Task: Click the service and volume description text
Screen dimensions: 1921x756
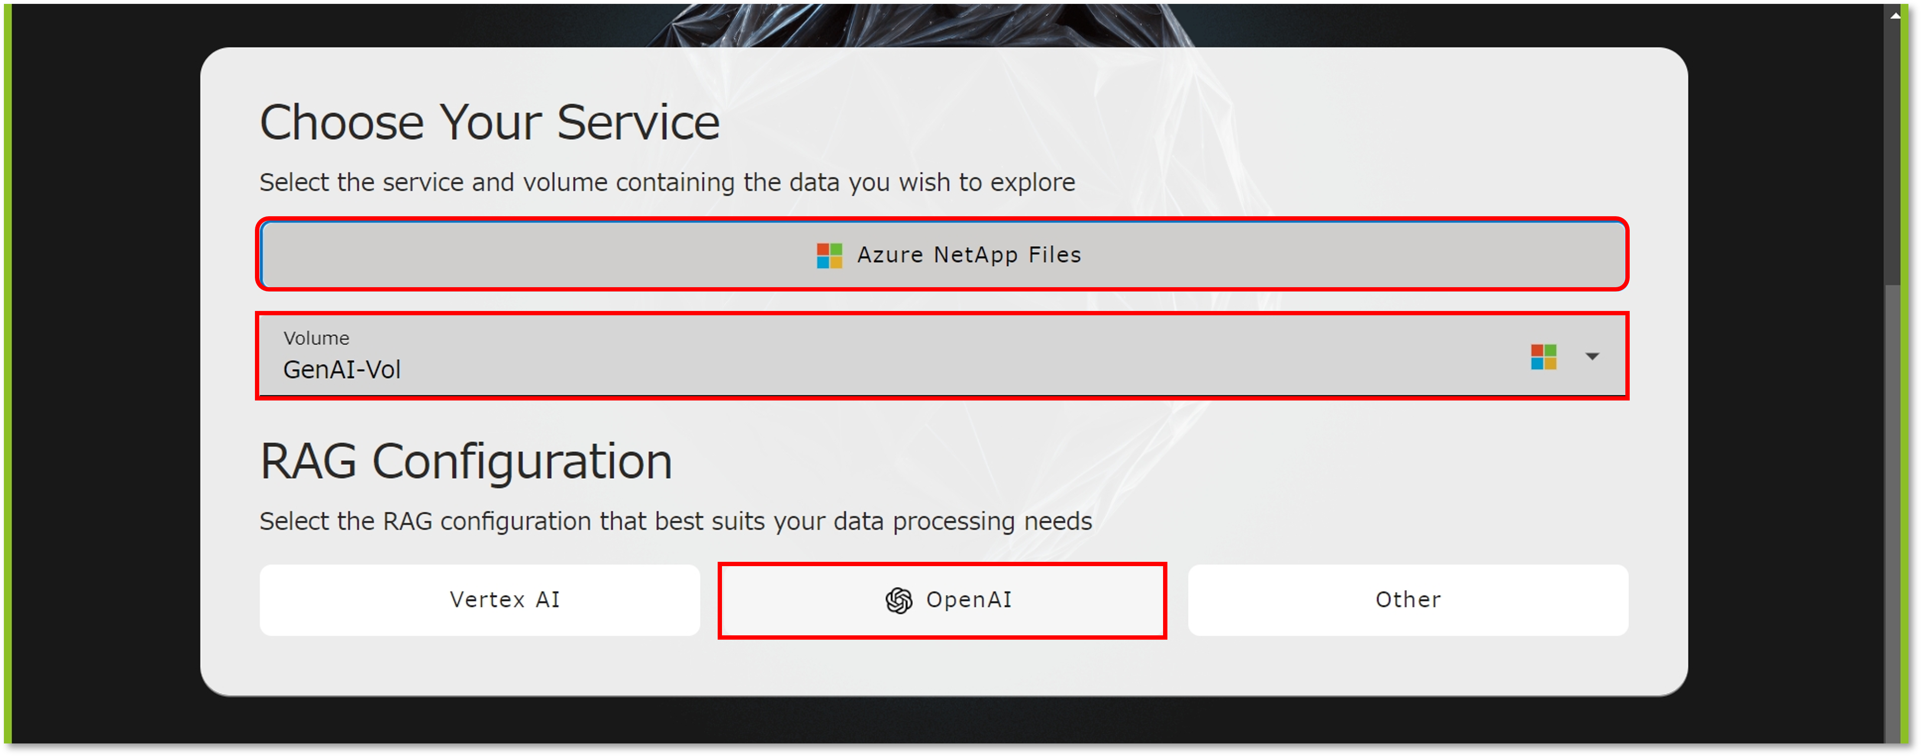Action: [667, 183]
